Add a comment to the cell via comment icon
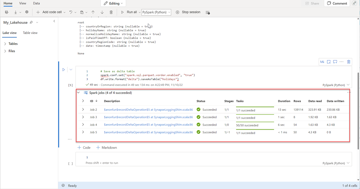 coord(335,62)
